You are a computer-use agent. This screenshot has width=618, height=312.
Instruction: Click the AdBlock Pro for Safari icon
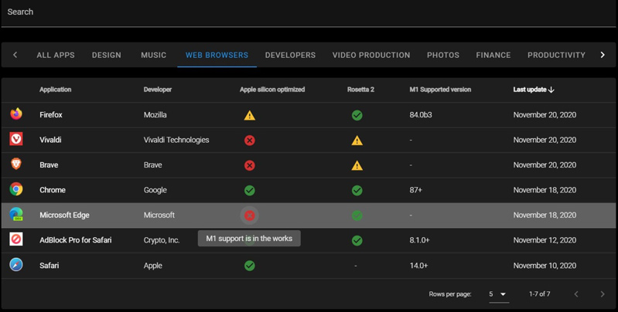(x=16, y=239)
